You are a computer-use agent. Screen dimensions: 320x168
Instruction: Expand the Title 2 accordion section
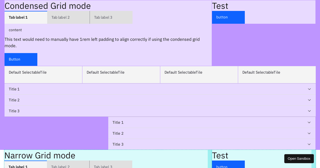pos(160,100)
